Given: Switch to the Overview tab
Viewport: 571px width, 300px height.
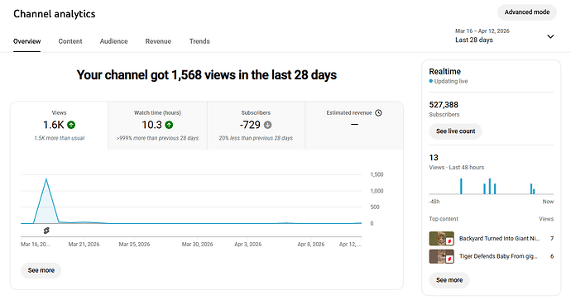Looking at the screenshot, I should pos(27,41).
